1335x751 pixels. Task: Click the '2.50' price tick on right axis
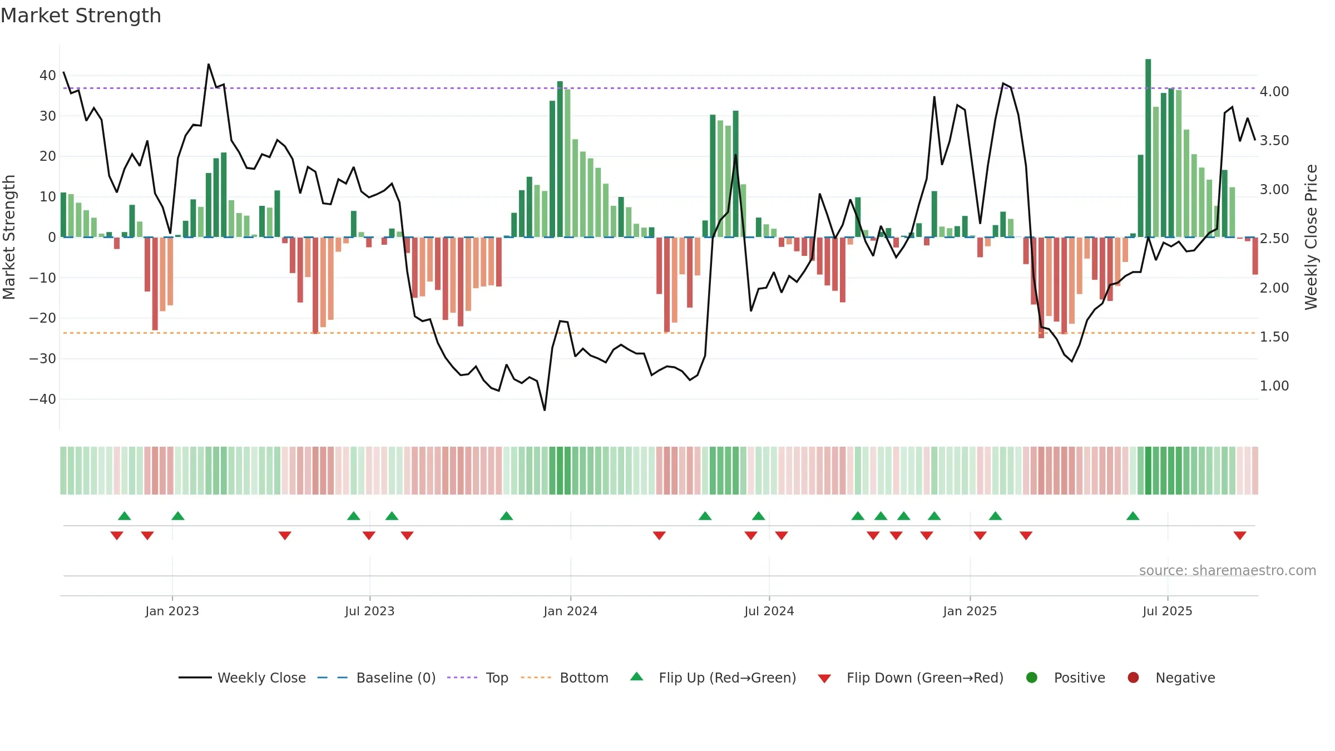pyautogui.click(x=1274, y=238)
